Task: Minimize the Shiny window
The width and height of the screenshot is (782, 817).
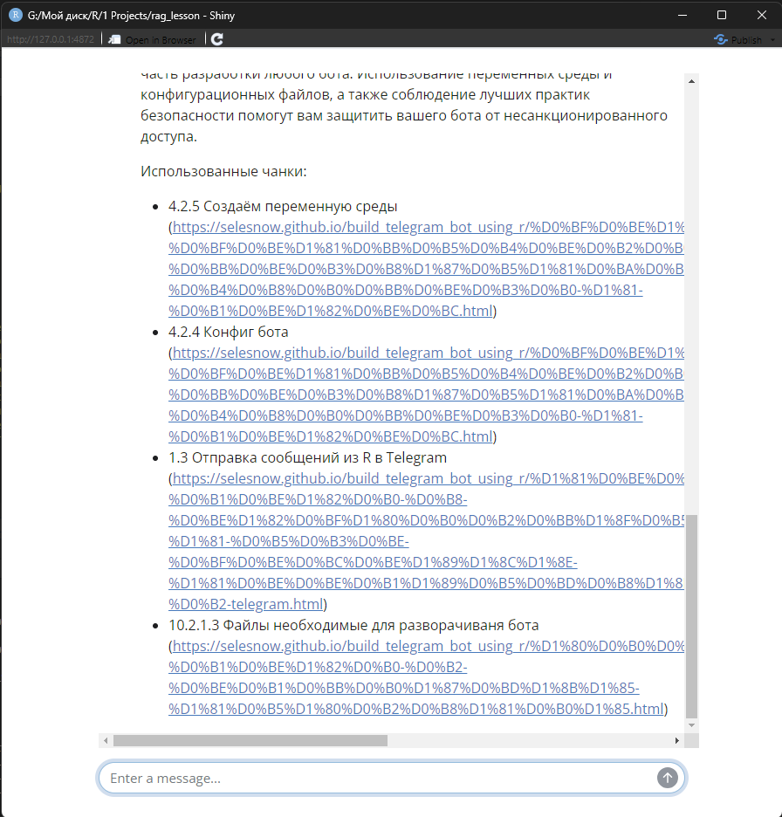Action: coord(683,15)
